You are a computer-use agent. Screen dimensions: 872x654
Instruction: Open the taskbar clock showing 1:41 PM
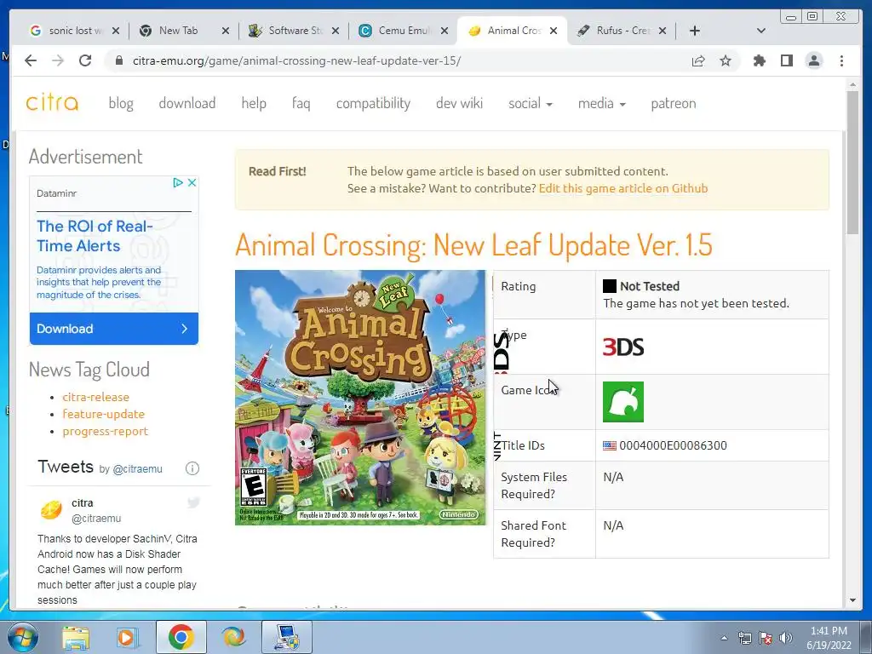829,638
